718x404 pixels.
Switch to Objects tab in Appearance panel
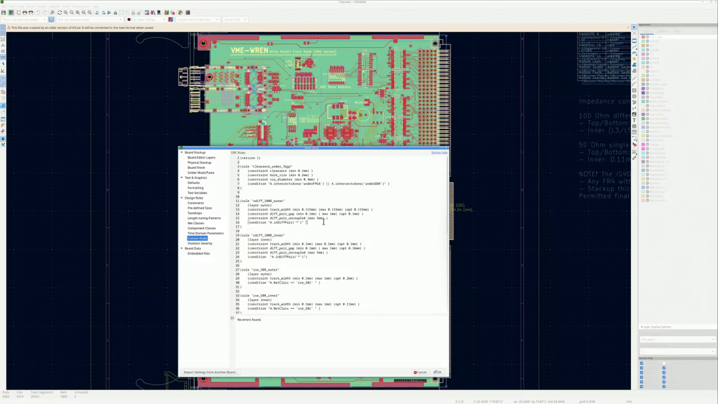click(x=663, y=31)
